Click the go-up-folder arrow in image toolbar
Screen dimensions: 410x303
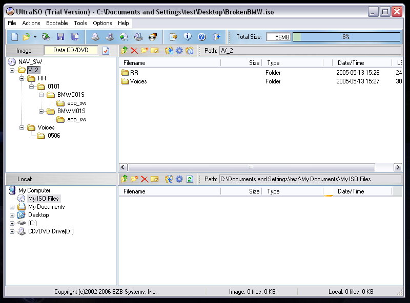(124, 51)
